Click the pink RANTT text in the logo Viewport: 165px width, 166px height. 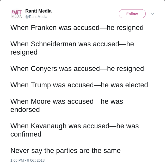(x=16, y=12)
